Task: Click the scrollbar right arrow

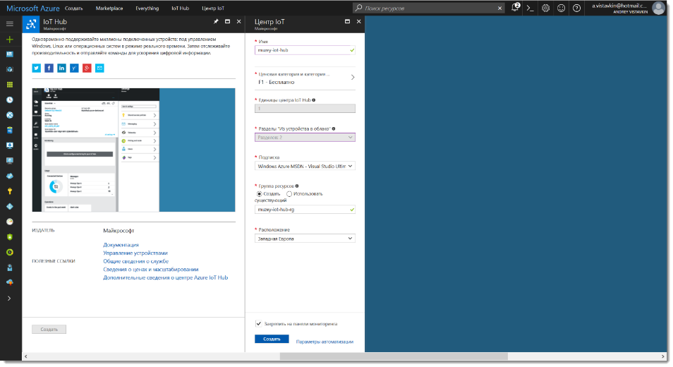Action: pyautogui.click(x=663, y=356)
